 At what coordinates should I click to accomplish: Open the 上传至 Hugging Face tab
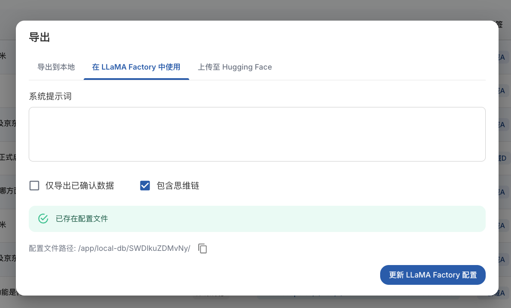point(235,67)
